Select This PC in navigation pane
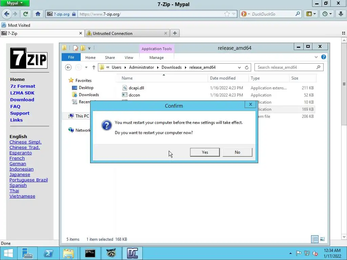The image size is (347, 260). point(82,116)
